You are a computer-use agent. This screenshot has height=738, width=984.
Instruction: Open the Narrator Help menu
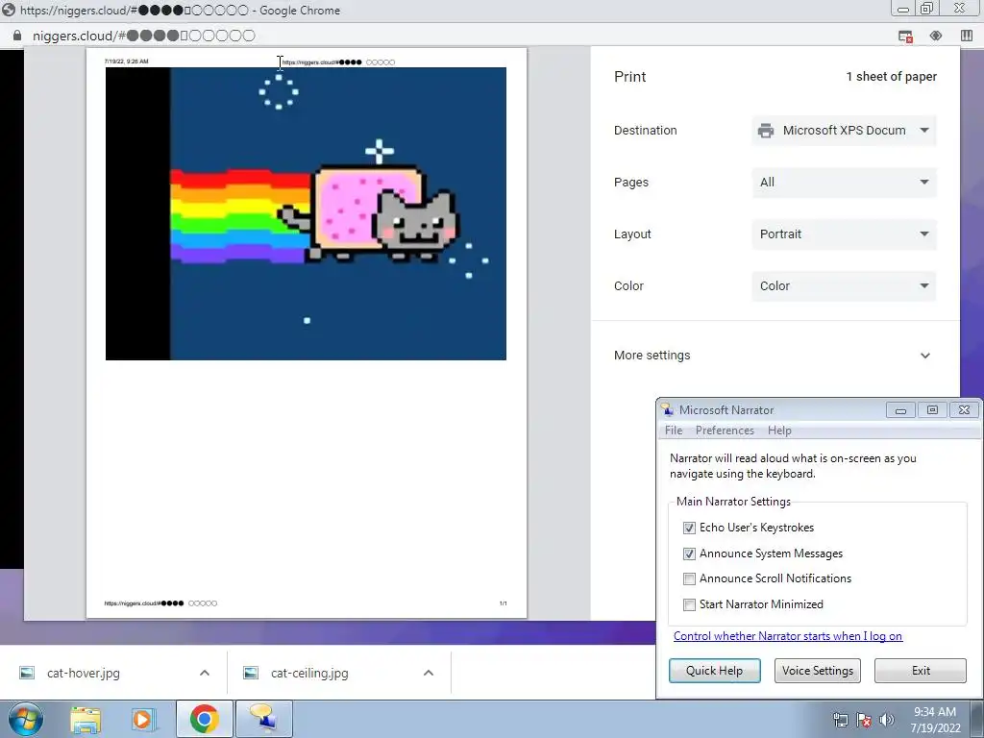pyautogui.click(x=779, y=430)
